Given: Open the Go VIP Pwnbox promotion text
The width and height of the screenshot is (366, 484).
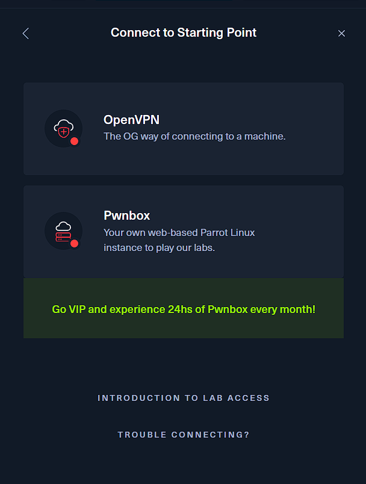Looking at the screenshot, I should coord(184,309).
